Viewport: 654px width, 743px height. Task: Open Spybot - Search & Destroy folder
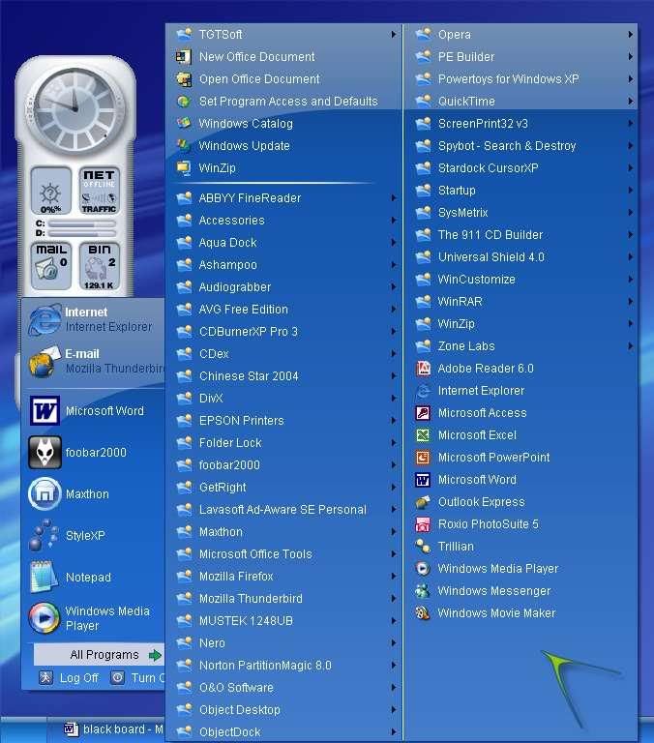pyautogui.click(x=521, y=145)
